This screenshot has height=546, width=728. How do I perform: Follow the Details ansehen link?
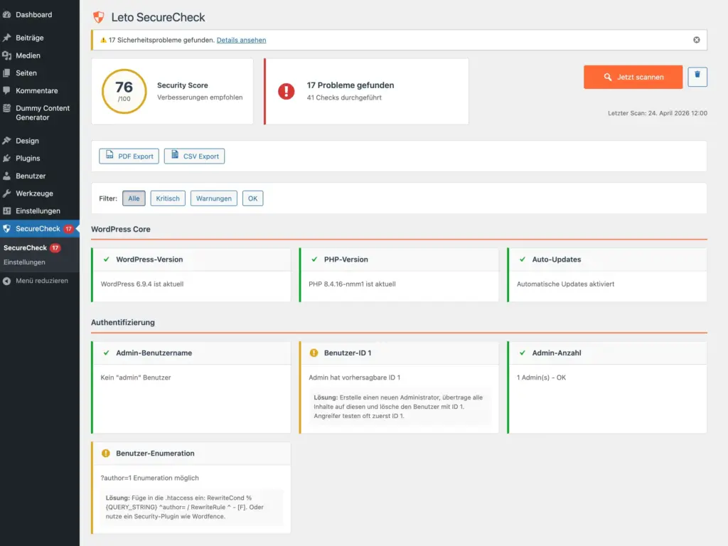(x=242, y=40)
